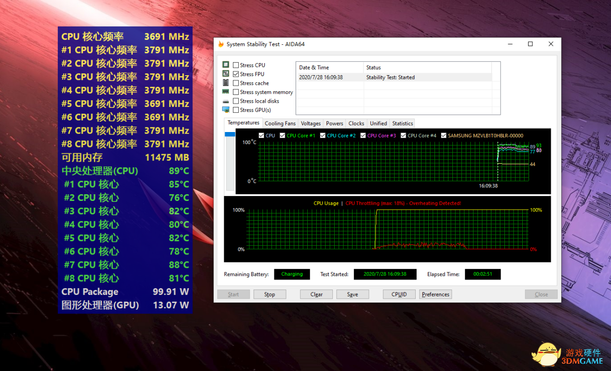The width and height of the screenshot is (611, 371).
Task: Hide the SAMSUNG MZVLB1T0HBLR temperature line
Action: click(x=444, y=136)
